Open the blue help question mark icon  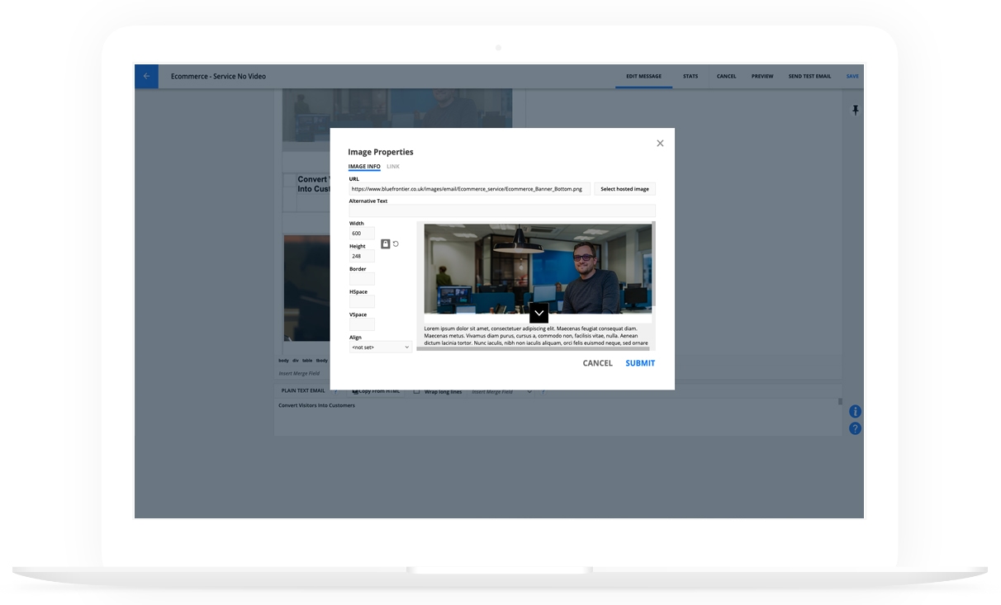(855, 428)
